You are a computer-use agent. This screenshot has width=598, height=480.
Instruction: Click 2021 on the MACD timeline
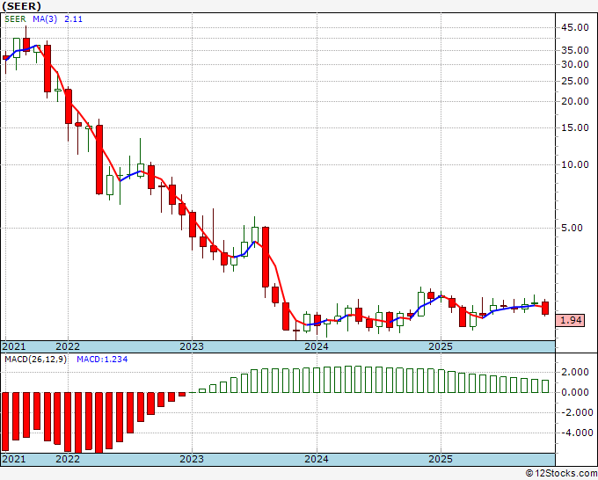(14, 459)
